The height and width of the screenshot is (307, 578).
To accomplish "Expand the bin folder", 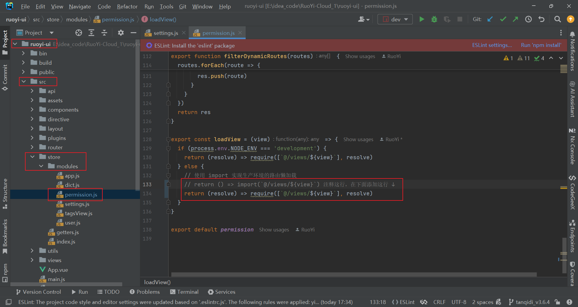I will click(23, 53).
